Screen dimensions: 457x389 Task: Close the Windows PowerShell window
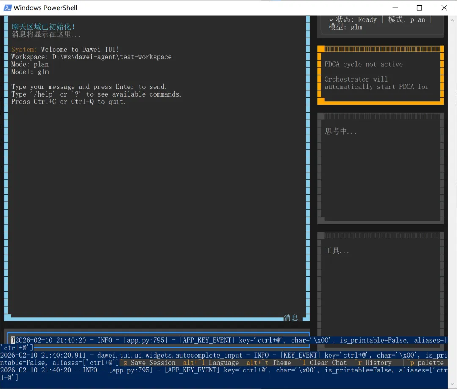pyautogui.click(x=444, y=8)
